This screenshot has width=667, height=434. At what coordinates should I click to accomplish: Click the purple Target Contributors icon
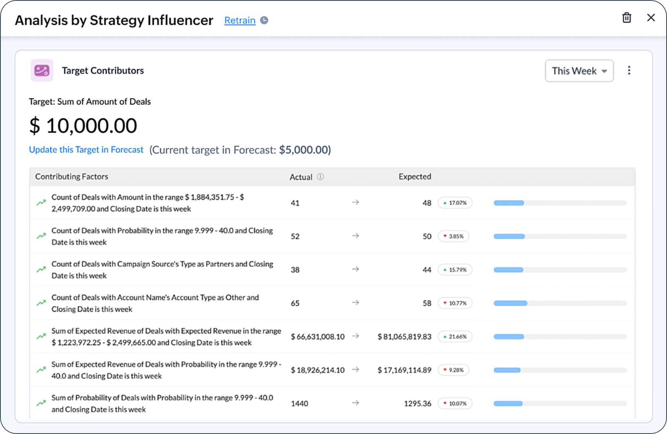[x=42, y=70]
